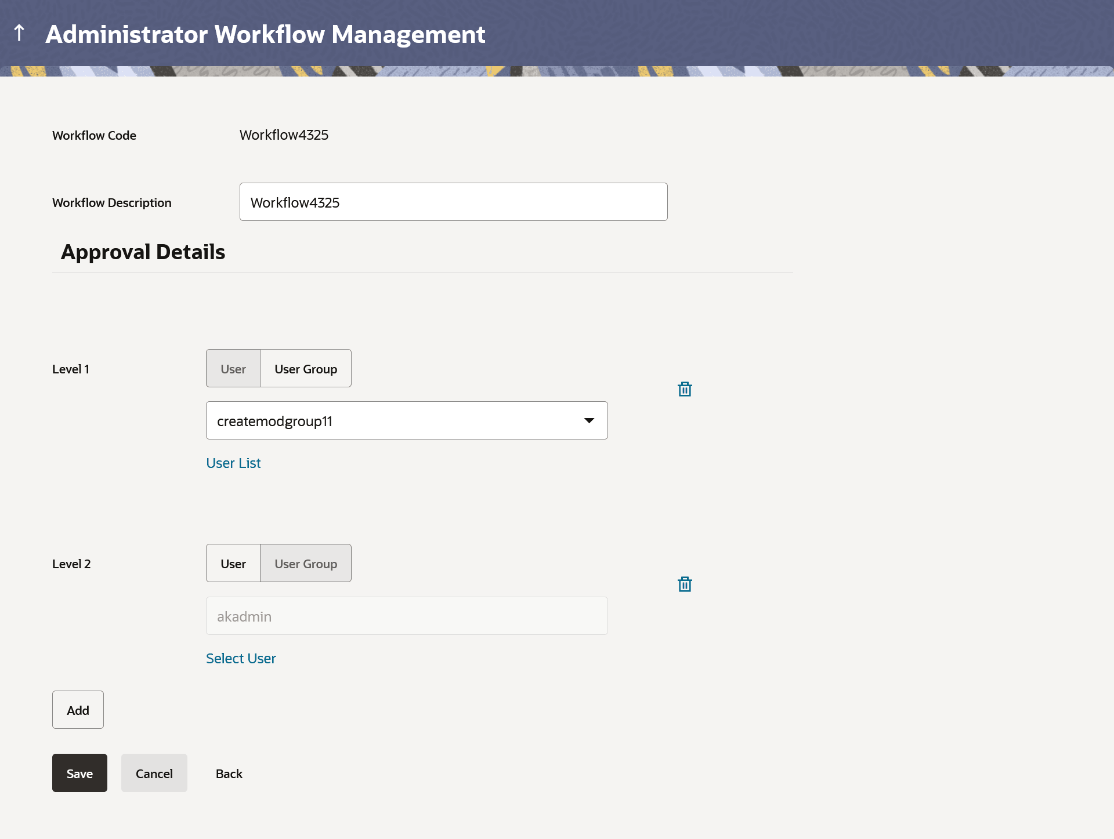Viewport: 1114px width, 839px height.
Task: Select User toggle for Level 1
Action: [233, 369]
